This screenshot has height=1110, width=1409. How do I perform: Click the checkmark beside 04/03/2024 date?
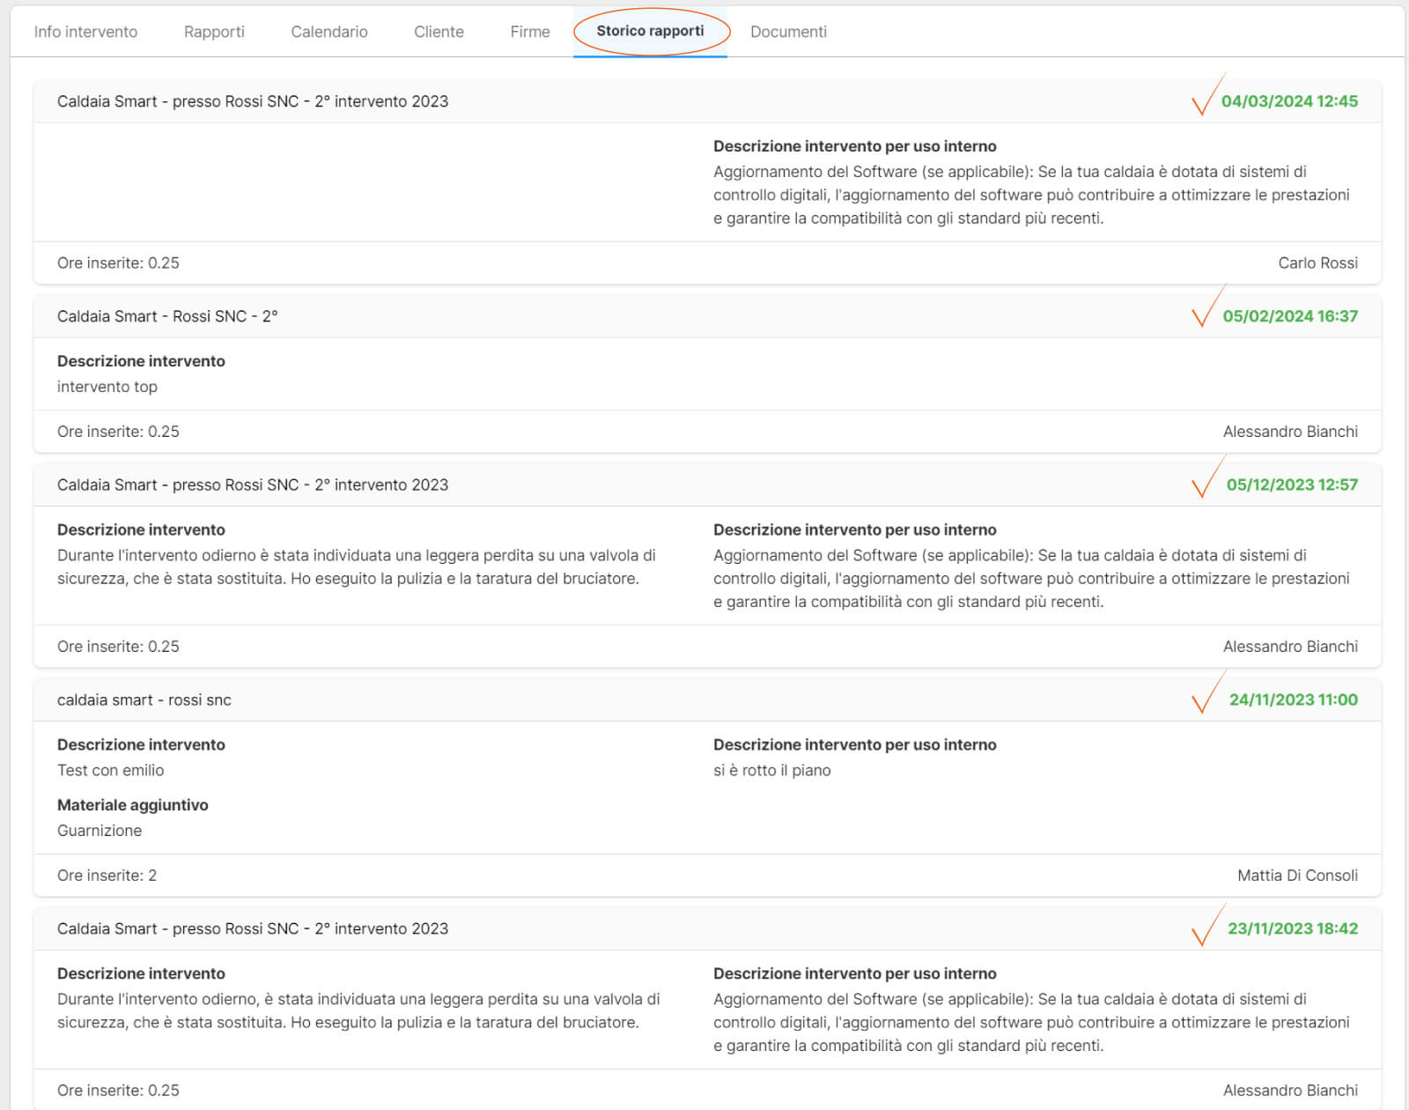[x=1205, y=97]
